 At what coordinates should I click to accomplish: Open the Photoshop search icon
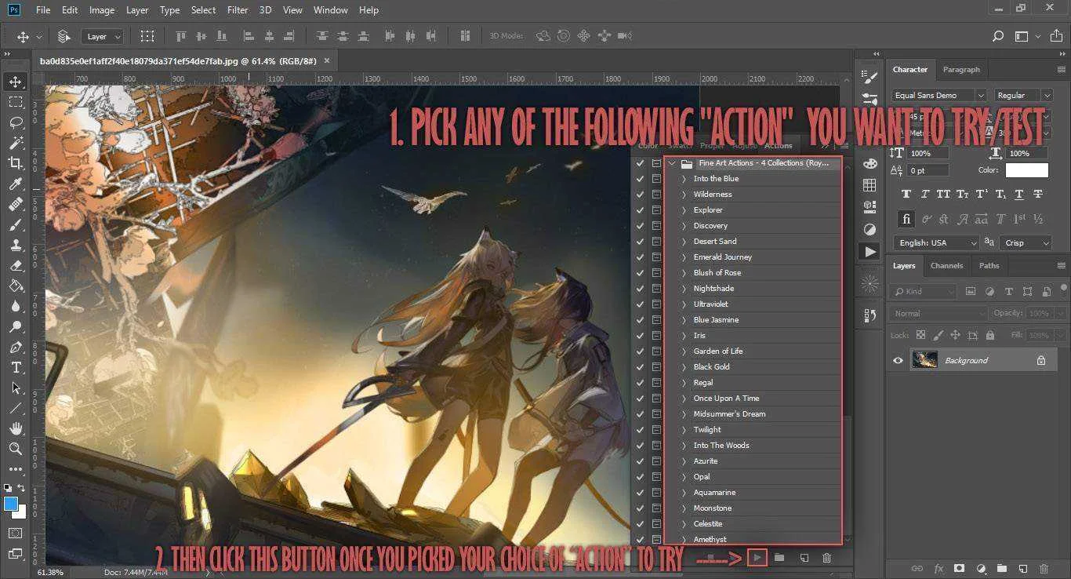coord(998,36)
